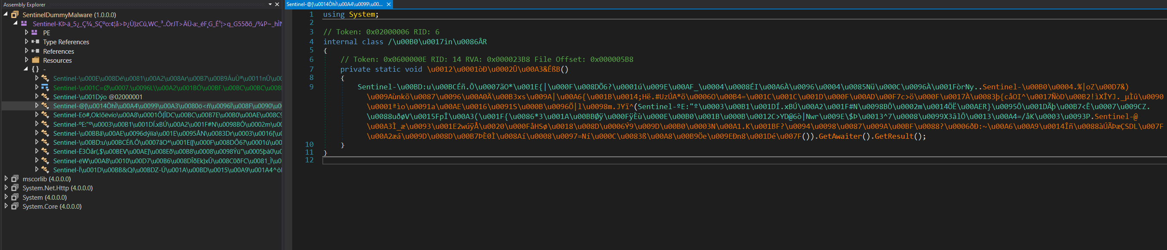Collapse the empty namespace node
The image size is (1167, 250).
(x=26, y=69)
